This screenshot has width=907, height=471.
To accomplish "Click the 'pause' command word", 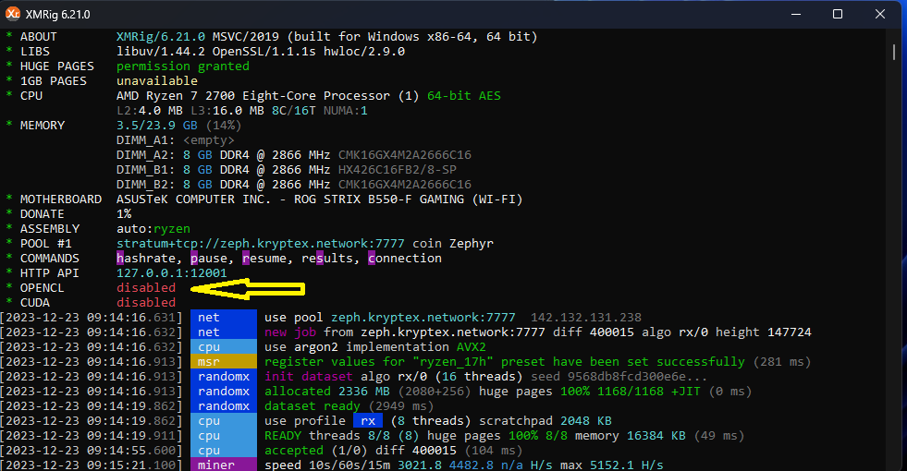I will click(x=209, y=259).
